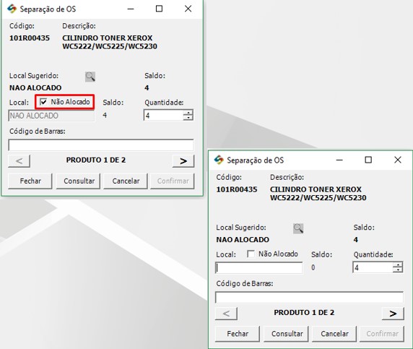Focus the Código de Barras field in upper window
This screenshot has height=349, width=413.
[x=101, y=145]
